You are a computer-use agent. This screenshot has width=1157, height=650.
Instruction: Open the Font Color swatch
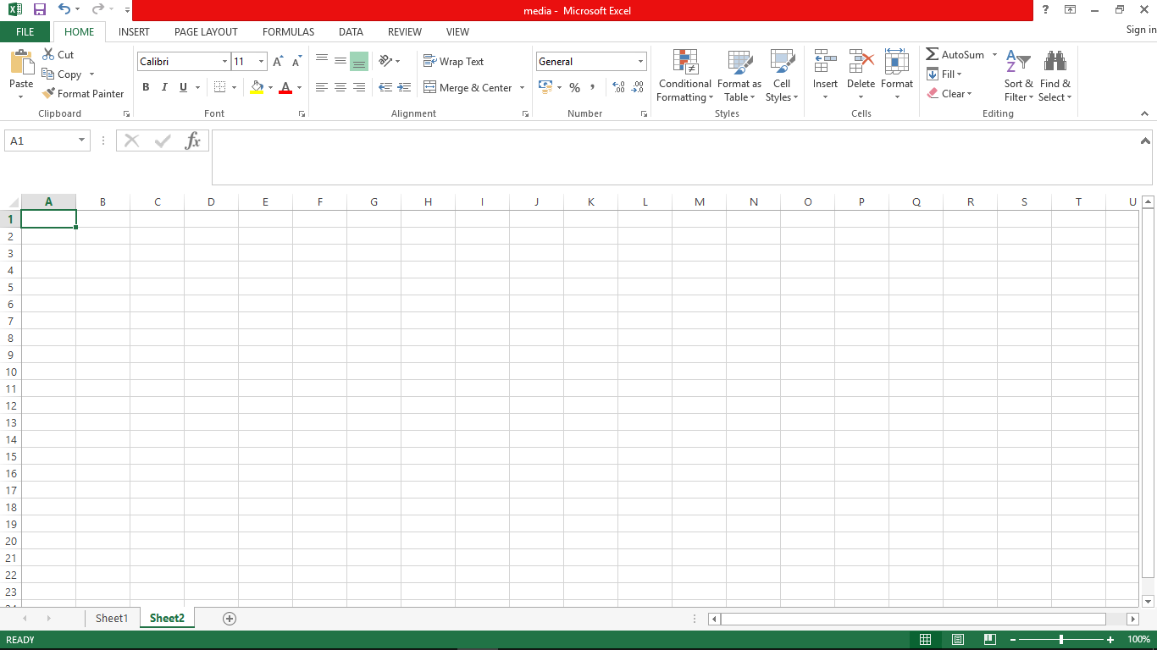coord(286,87)
